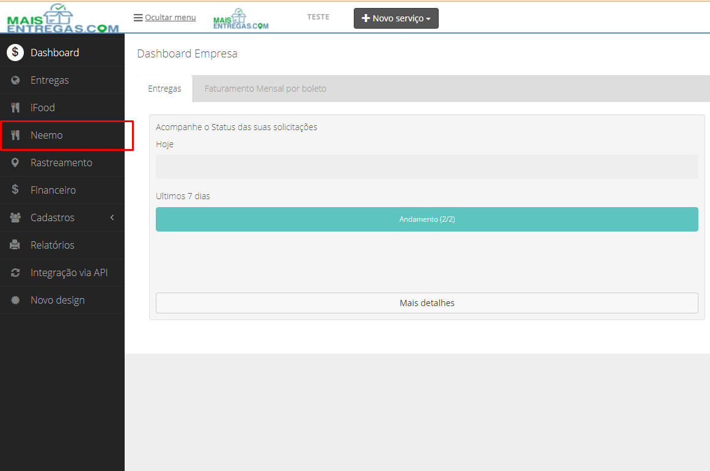Select Neemo in the sidebar
Screen dimensions: 710x471
[x=62, y=135]
